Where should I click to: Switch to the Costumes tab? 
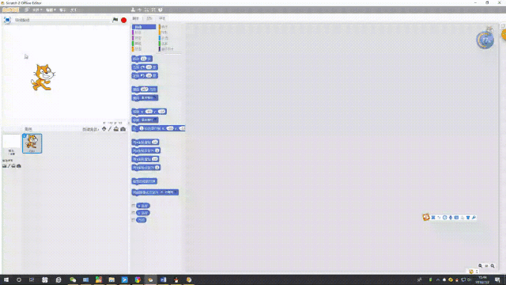click(149, 18)
